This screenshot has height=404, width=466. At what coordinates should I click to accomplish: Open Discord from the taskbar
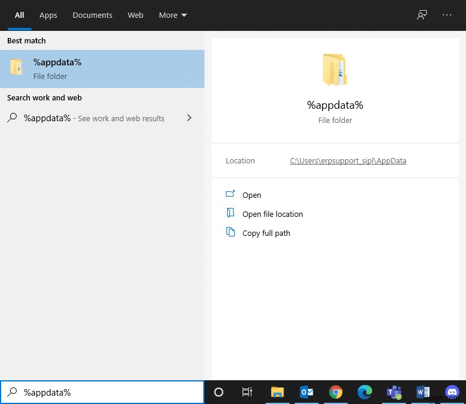(452, 392)
